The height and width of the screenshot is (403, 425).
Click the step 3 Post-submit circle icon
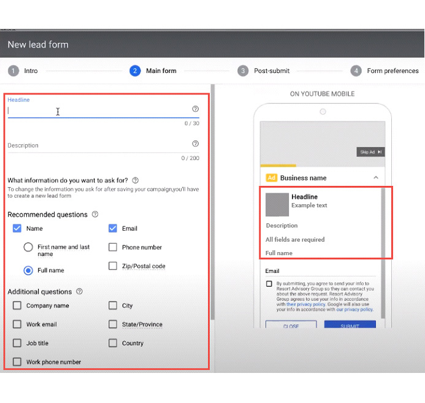pos(243,71)
